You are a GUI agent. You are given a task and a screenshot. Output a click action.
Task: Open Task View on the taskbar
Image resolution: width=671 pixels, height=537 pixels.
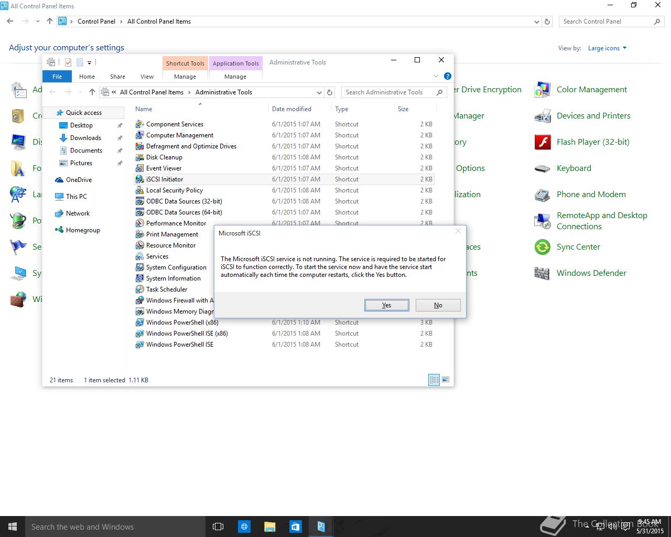[218, 527]
